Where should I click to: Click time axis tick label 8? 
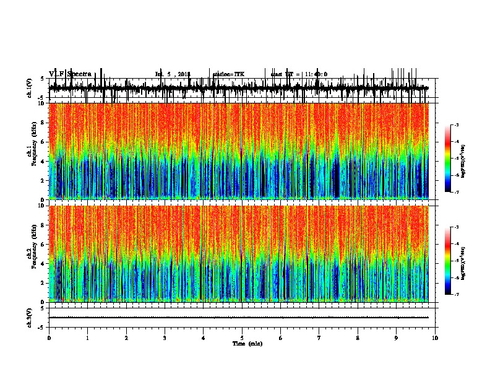coord(358,338)
